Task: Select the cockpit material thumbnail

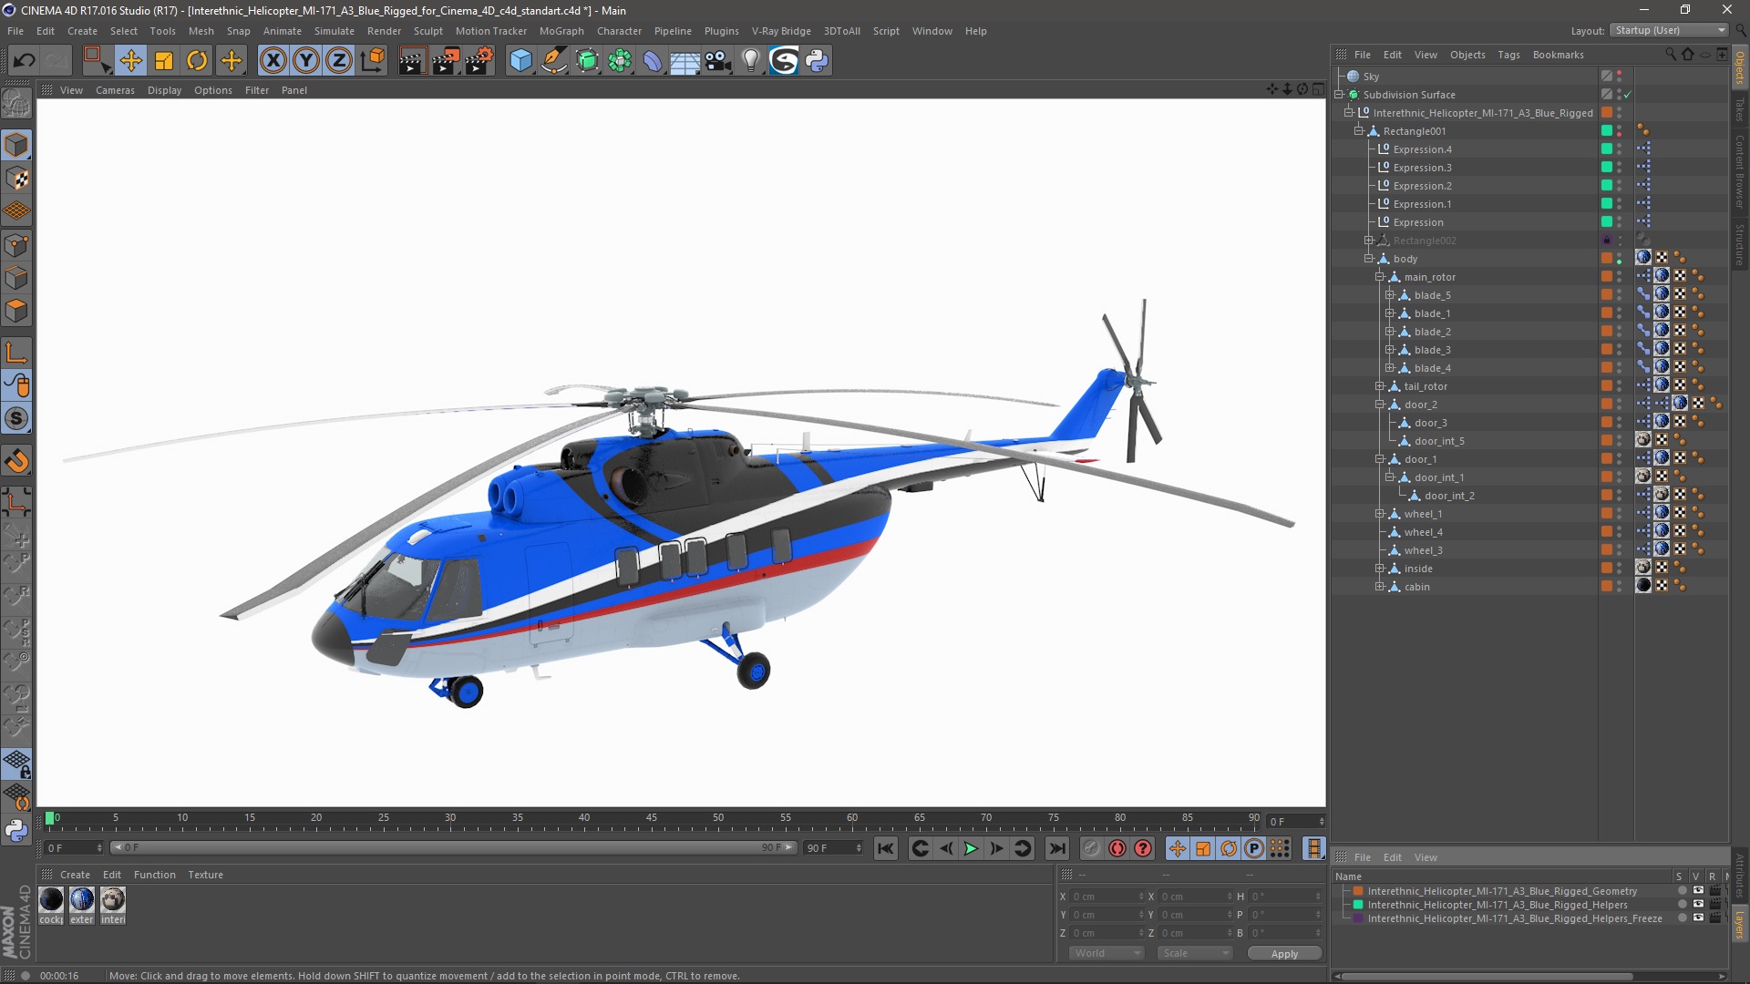Action: 51,900
